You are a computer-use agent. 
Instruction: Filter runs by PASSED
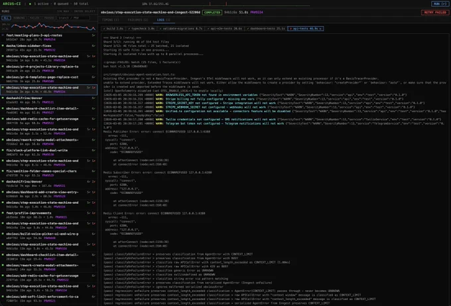point(49,18)
